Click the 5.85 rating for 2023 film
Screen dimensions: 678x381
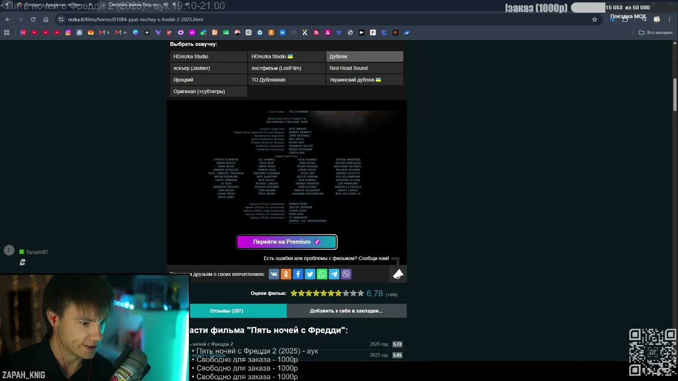click(397, 355)
